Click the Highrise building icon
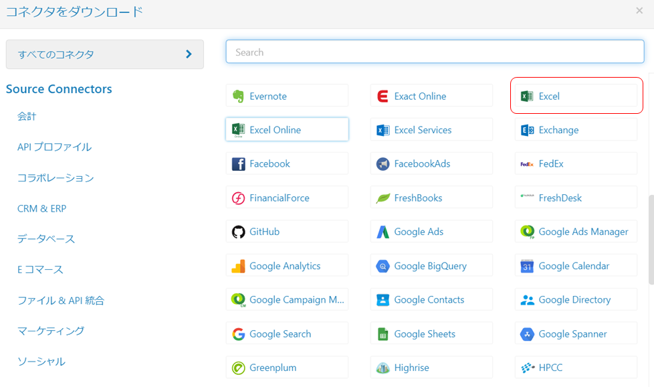 pos(383,368)
